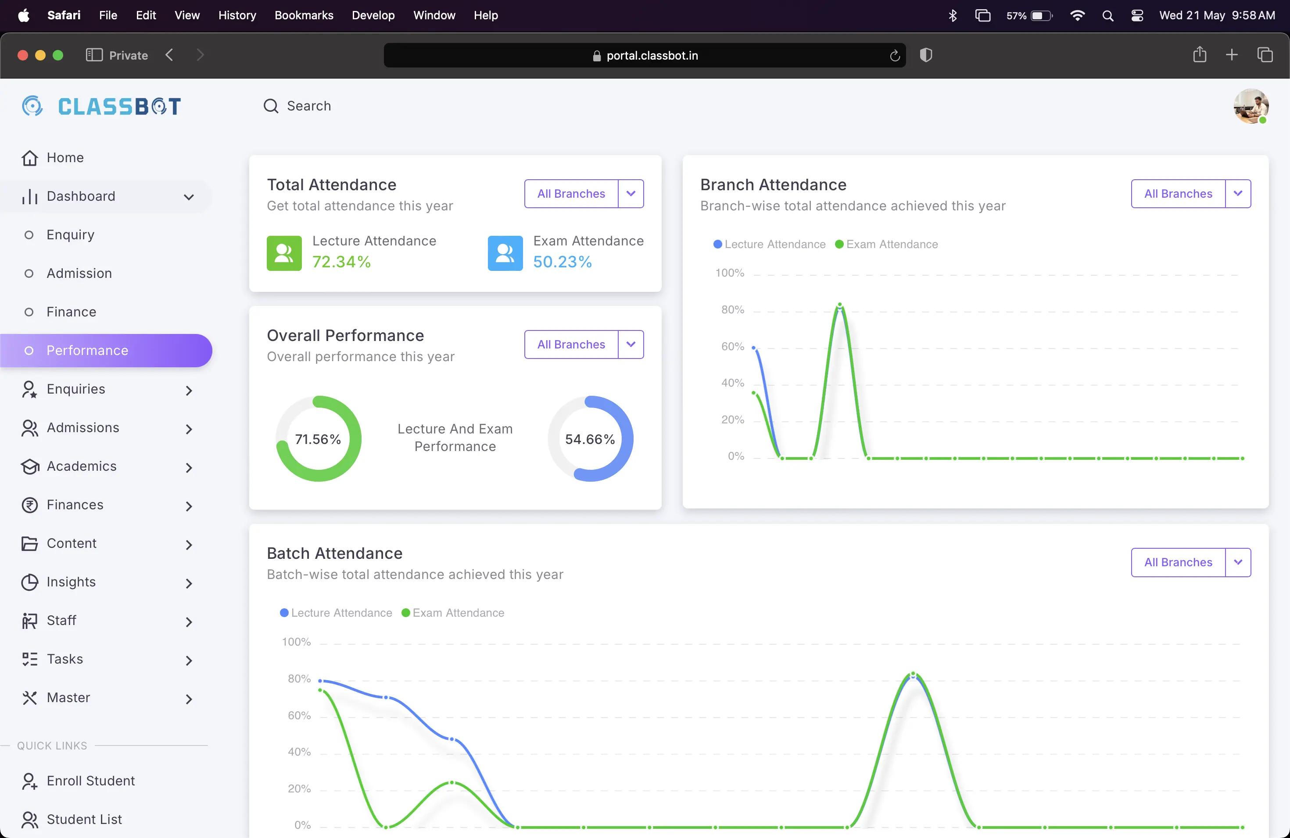Select the Finance item under Dashboard

click(71, 312)
